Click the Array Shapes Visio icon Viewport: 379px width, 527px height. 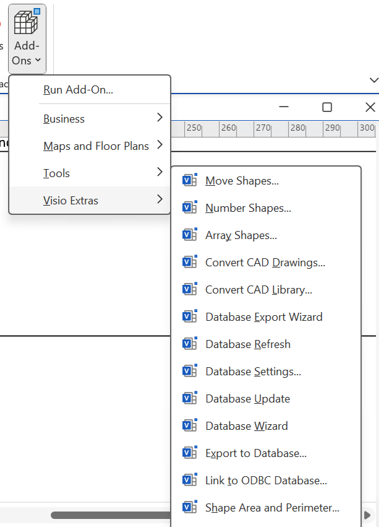pos(190,235)
